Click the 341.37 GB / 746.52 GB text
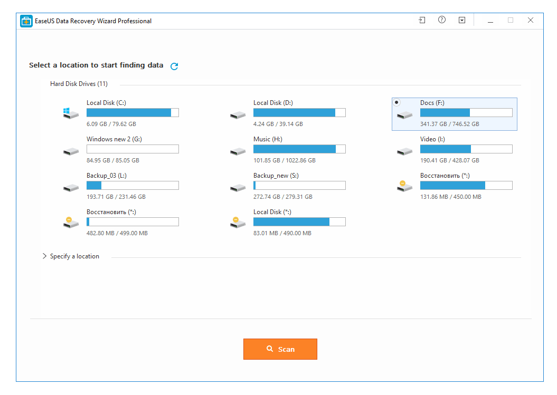Viewport: 557px width, 395px height. [x=450, y=124]
